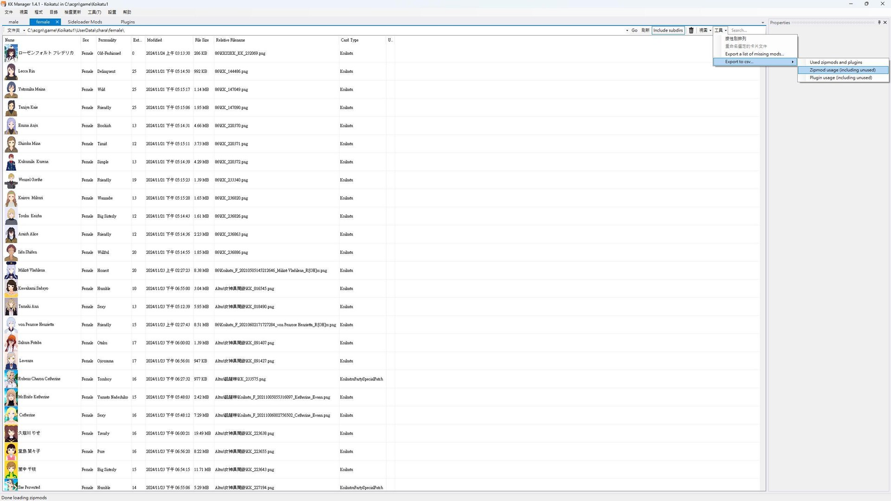Switch to the Sideloader Mods tab
891x501 pixels.
click(x=84, y=22)
